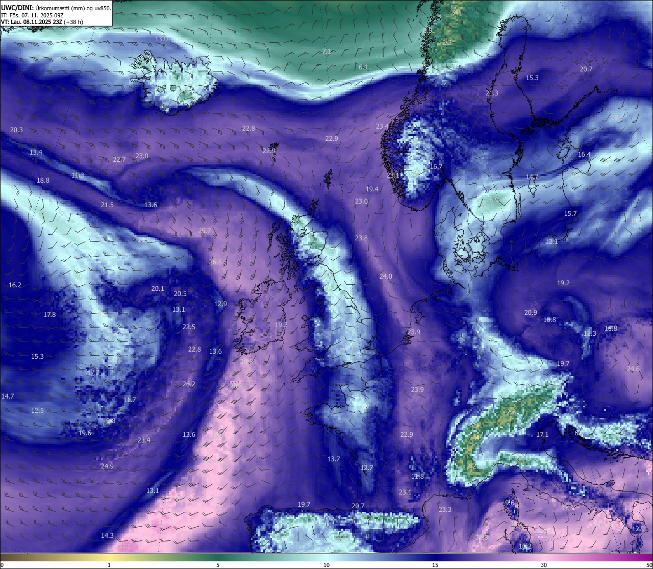
Task: Click the initial time line "IT: Fös. 07. 11. 2025 09Z"
Action: click(x=32, y=15)
